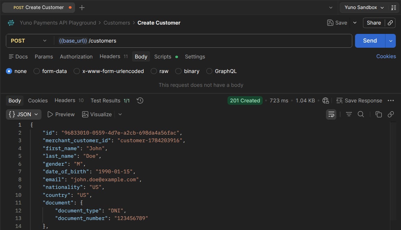
Task: Change the JSON response format dropdown
Action: click(x=24, y=114)
